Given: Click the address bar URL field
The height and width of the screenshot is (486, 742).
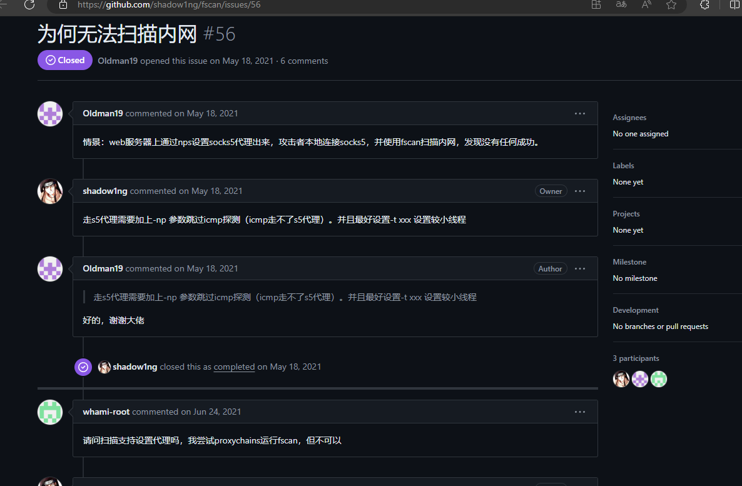Looking at the screenshot, I should [169, 5].
